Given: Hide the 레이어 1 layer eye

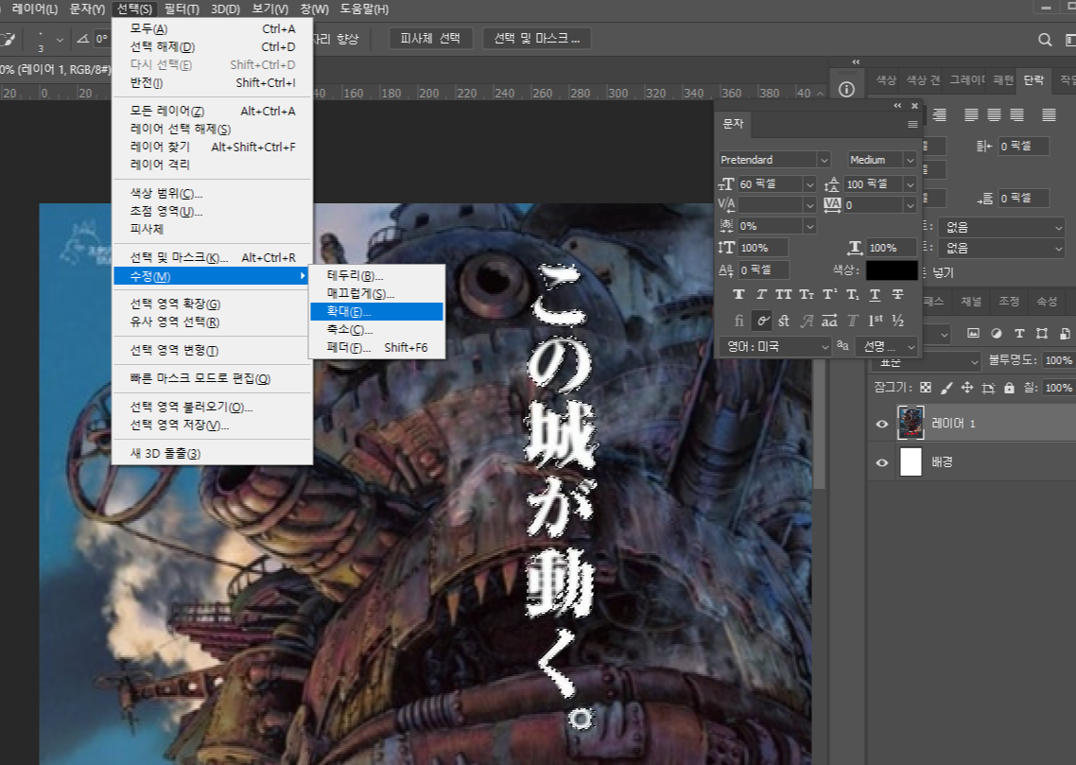Looking at the screenshot, I should [882, 424].
